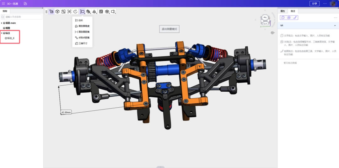Choose 边长 edge length measurement
The height and width of the screenshot is (168, 339).
tap(82, 20)
